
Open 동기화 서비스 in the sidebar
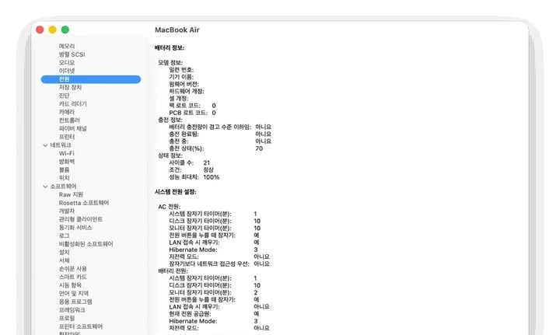pos(75,227)
